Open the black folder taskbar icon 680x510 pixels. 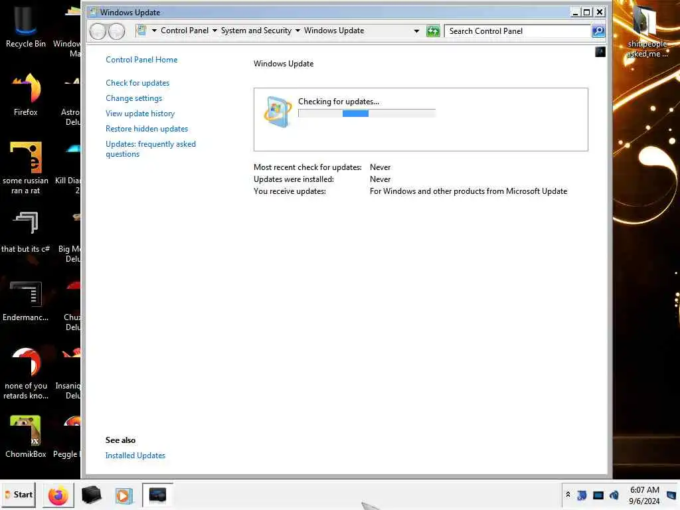(x=91, y=495)
